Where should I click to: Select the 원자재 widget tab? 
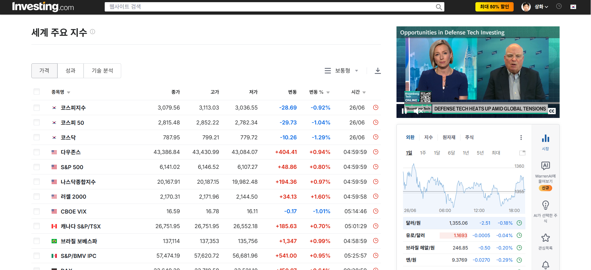click(x=449, y=137)
